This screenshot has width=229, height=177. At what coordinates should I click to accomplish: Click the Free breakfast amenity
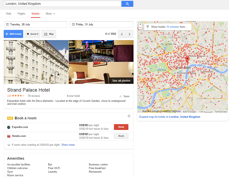coord(97,168)
